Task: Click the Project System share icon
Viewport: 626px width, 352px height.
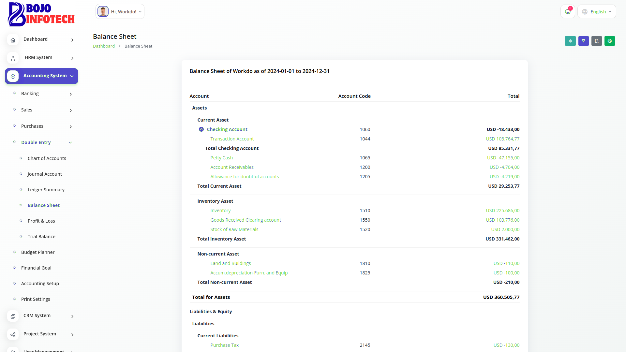Action: [x=13, y=334]
